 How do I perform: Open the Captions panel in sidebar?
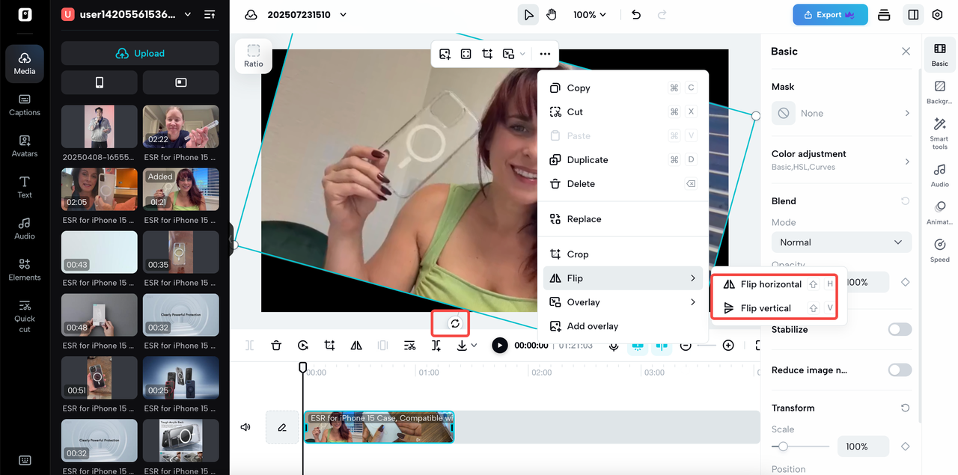(x=25, y=104)
